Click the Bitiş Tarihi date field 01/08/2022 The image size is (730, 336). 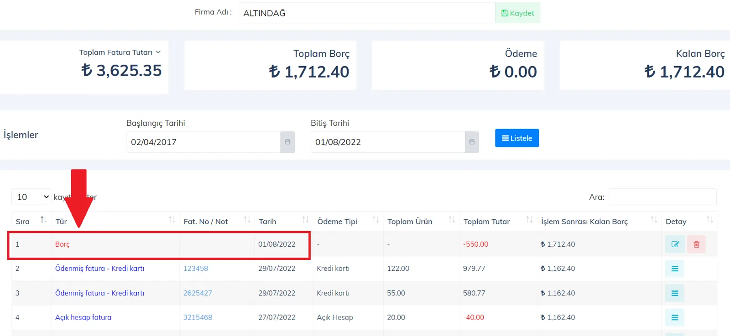[x=388, y=142]
